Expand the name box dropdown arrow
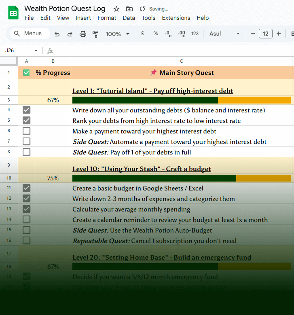 tap(36, 51)
